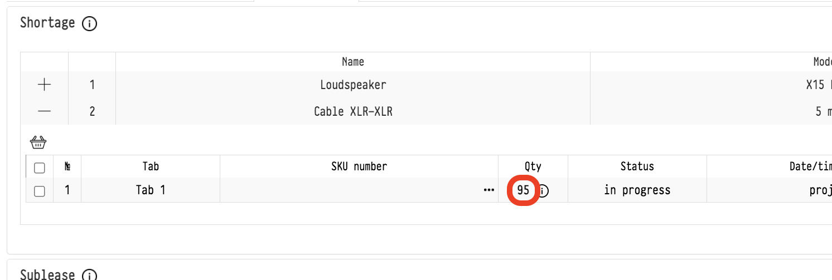This screenshot has width=832, height=280.
Task: Click the Status column header
Action: click(637, 166)
